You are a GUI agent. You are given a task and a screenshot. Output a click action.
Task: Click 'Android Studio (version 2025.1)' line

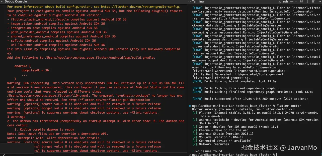tap(223, 134)
